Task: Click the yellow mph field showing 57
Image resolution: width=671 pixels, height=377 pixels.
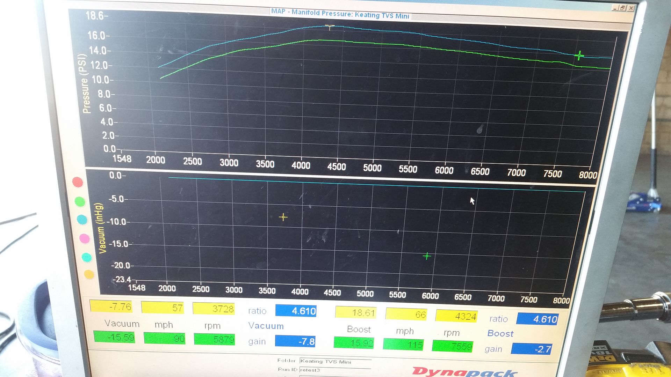Action: tap(163, 308)
